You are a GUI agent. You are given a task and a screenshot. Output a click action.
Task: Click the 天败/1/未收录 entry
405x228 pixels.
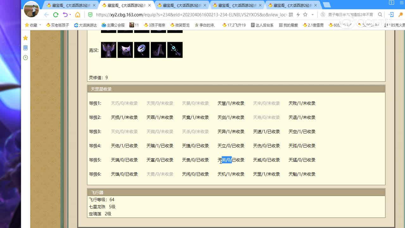[x=302, y=103]
